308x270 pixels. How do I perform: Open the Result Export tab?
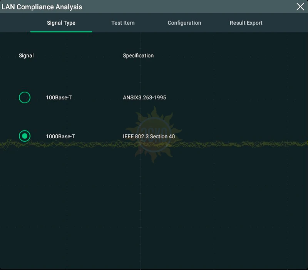pos(246,23)
